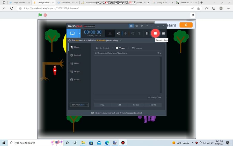Open Microsoft Store from the taskbar
233x146 pixels.
click(x=91, y=143)
